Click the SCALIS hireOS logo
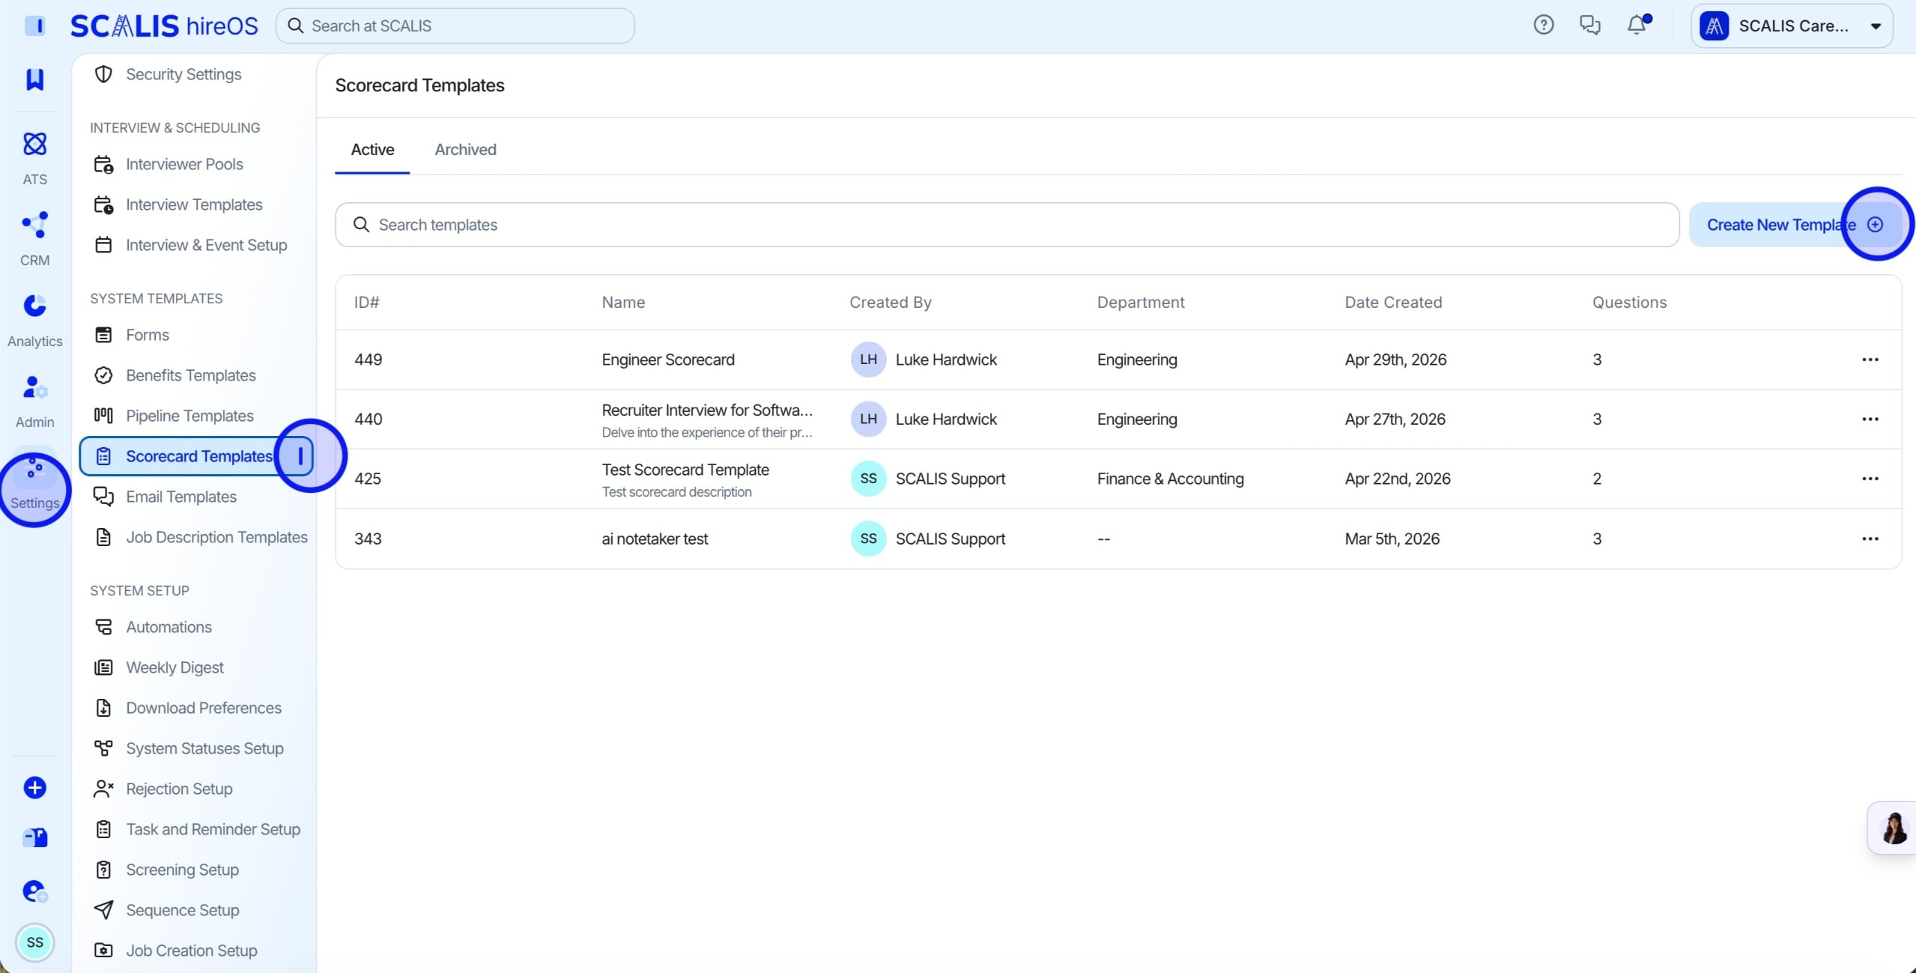The image size is (1916, 973). coord(164,25)
